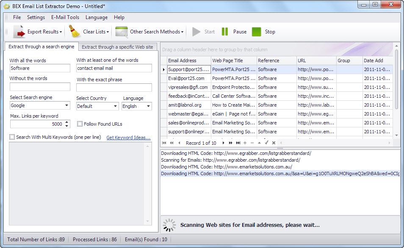Screen dimensions: 404x248
Task: Click the Export Results red arrow icon
Action: (x=19, y=32)
